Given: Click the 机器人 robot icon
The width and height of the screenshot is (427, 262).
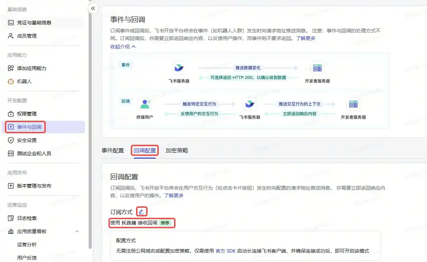Looking at the screenshot, I should 11,81.
